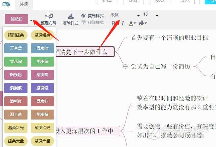Screen dimensions: 216x147
Task: Click the 整理布局 layout icon
Action: 49,16
